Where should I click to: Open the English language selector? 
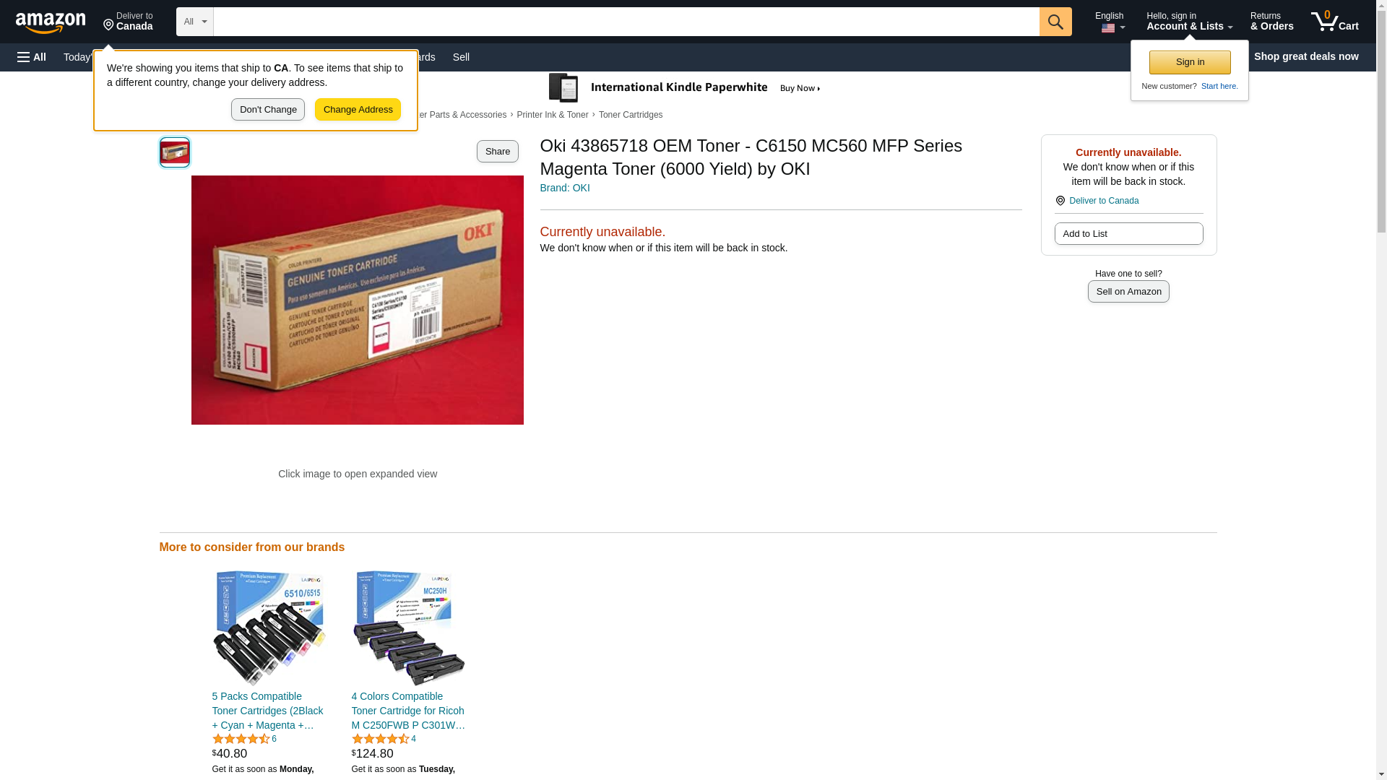coord(1110,22)
